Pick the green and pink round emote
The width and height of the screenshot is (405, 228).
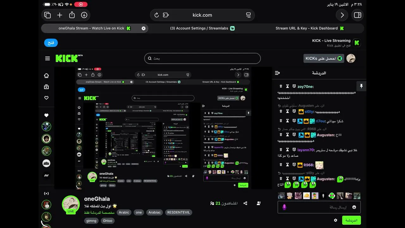(332, 196)
